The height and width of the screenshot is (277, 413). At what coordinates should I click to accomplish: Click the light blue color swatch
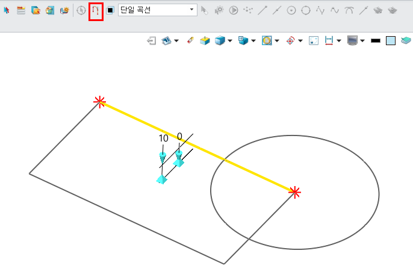click(x=391, y=40)
